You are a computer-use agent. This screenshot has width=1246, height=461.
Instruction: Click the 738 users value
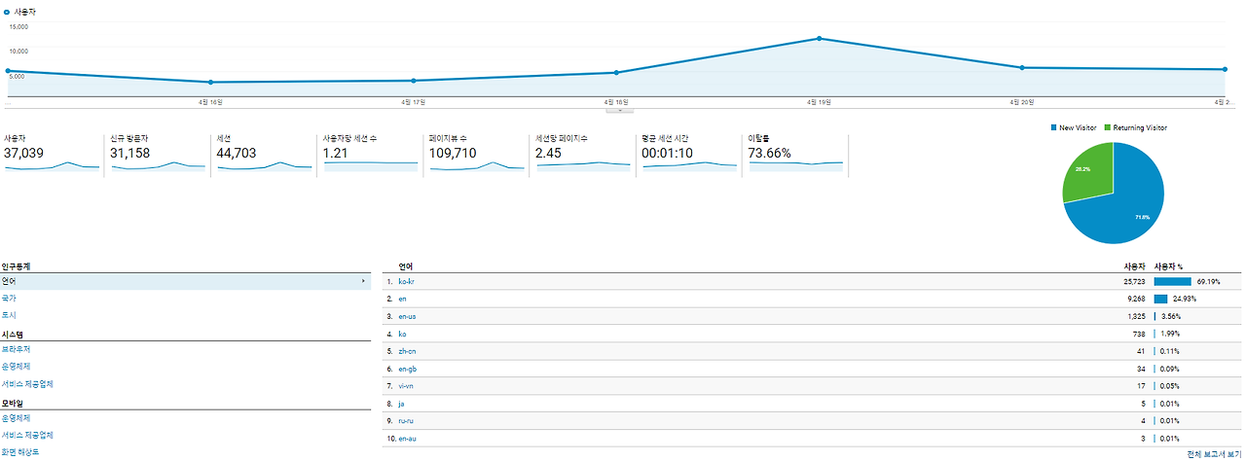[1139, 334]
